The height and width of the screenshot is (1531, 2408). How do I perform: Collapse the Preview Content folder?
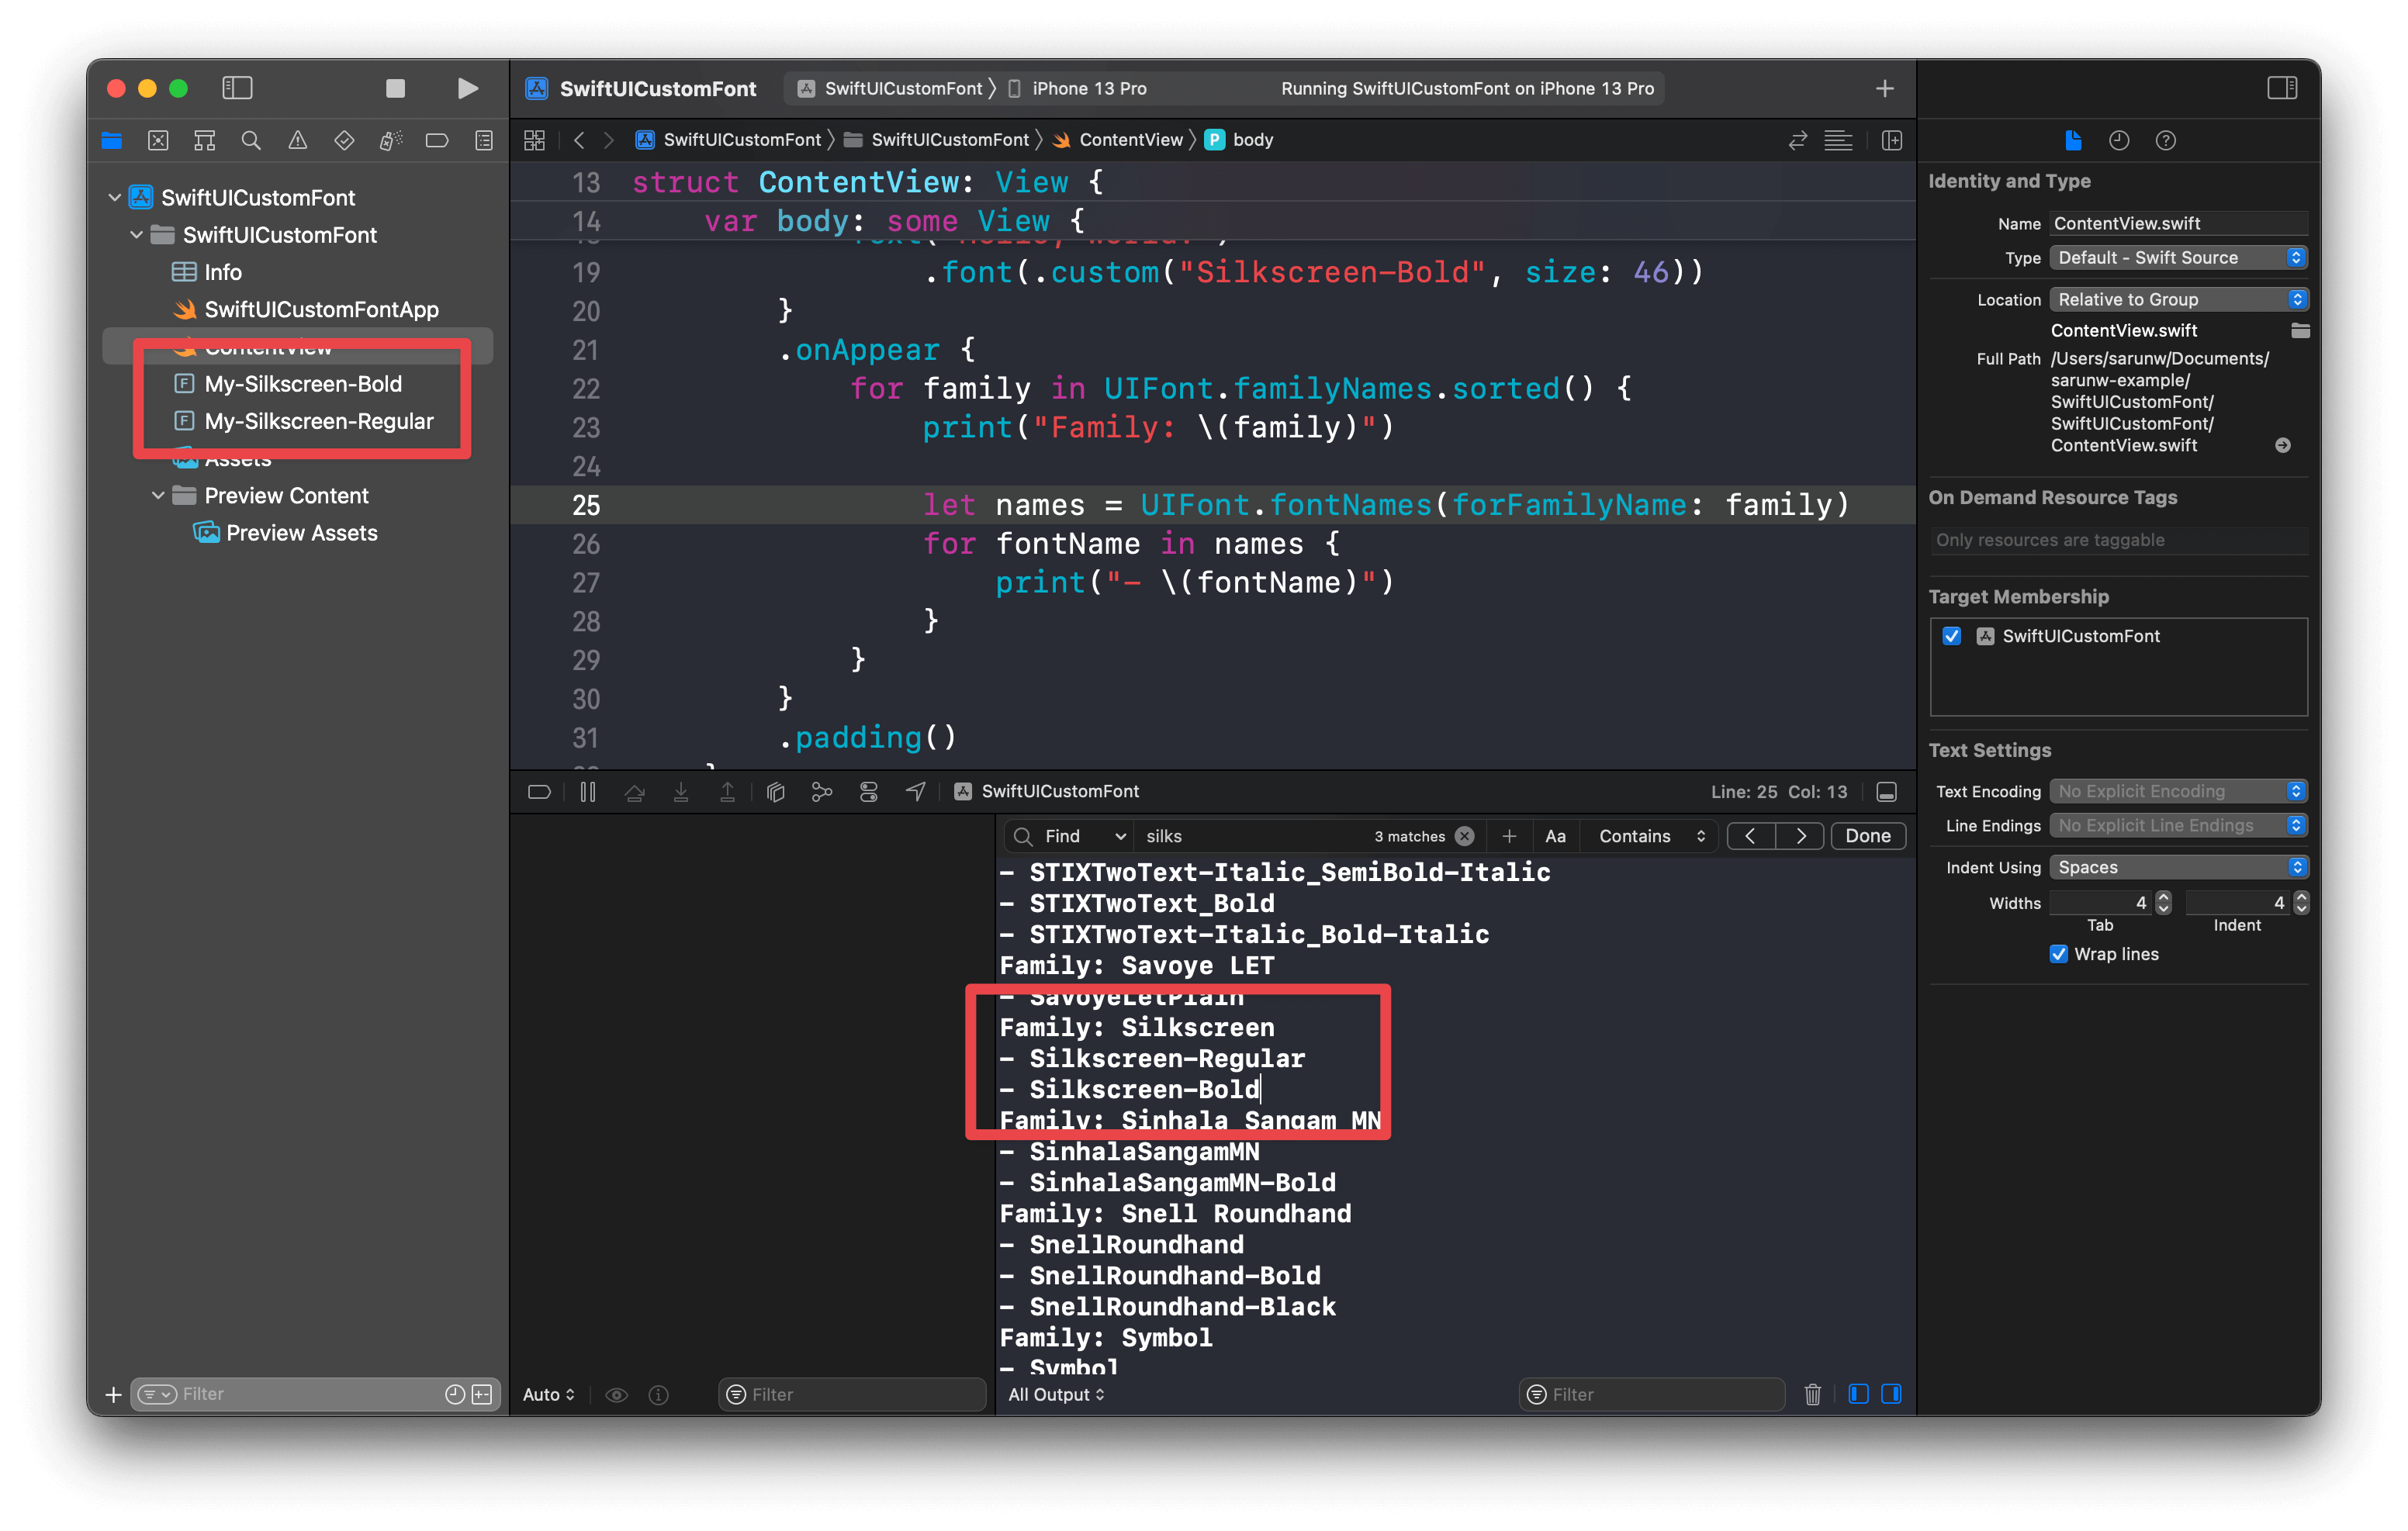click(158, 496)
